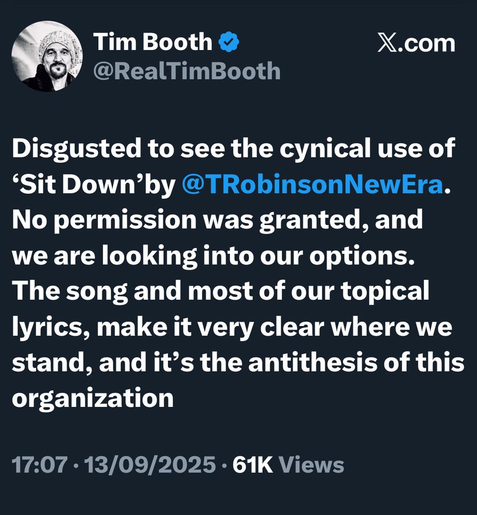This screenshot has height=515, width=477.
Task: Click the word 'organization' ending the tweet
Action: pos(93,398)
